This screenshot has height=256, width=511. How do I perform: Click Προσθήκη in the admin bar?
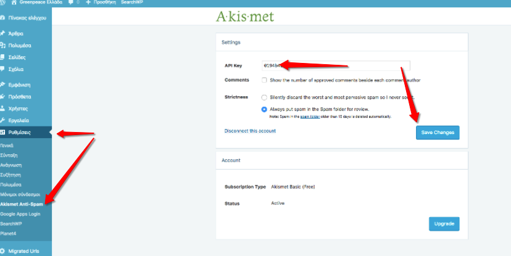105,2
